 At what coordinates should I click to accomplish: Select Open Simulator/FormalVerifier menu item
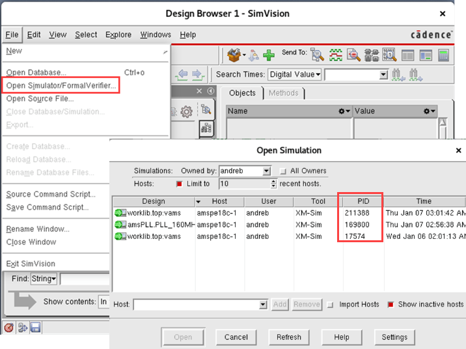coord(61,85)
